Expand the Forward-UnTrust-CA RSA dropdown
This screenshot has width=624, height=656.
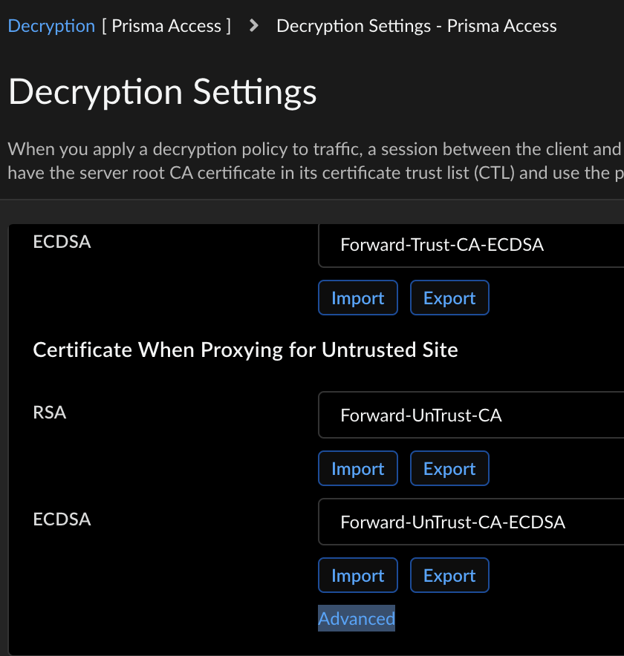[x=471, y=416]
